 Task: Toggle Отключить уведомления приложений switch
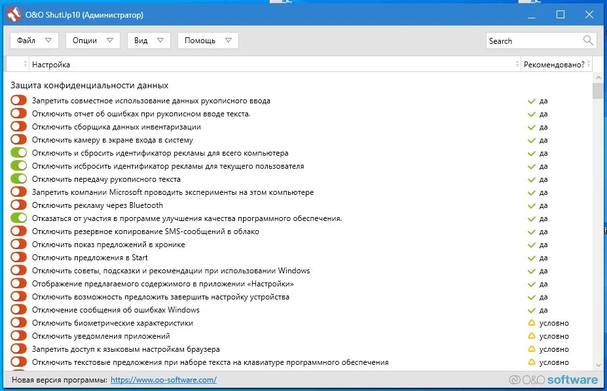18,335
